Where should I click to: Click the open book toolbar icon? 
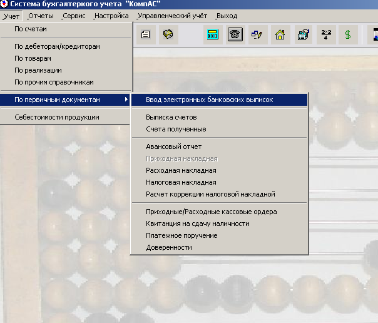[x=168, y=34]
